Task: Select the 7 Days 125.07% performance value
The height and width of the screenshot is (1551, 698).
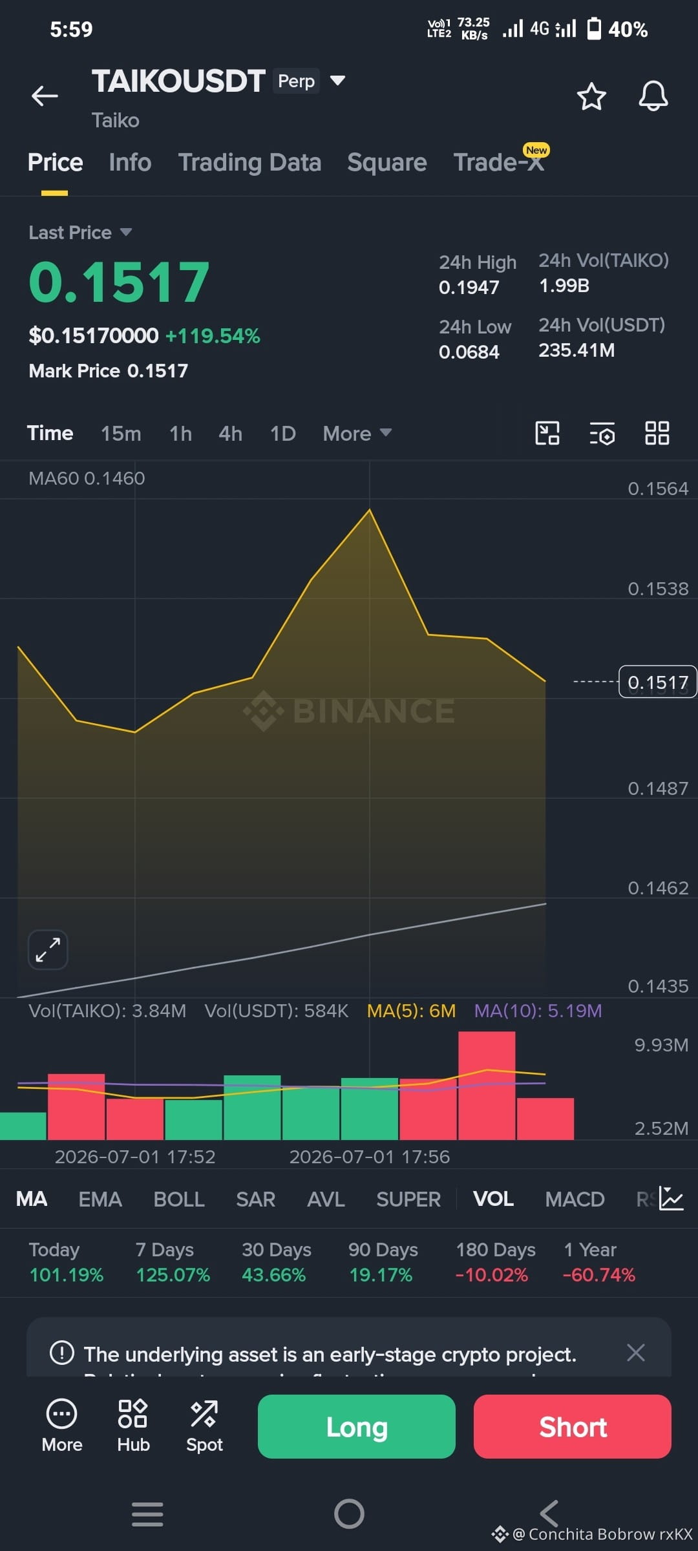Action: (x=173, y=1274)
